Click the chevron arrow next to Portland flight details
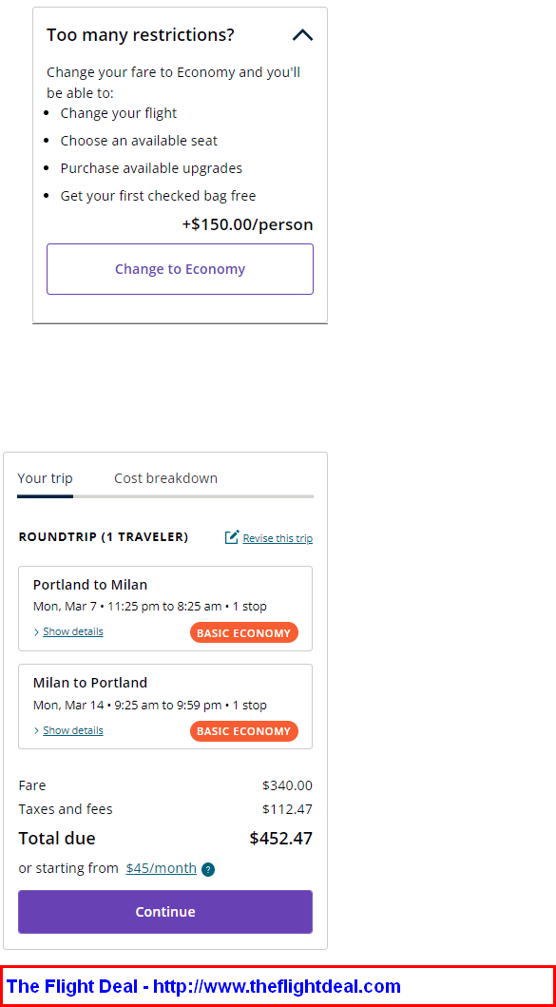Viewport: 556px width, 1007px height. coord(37,632)
